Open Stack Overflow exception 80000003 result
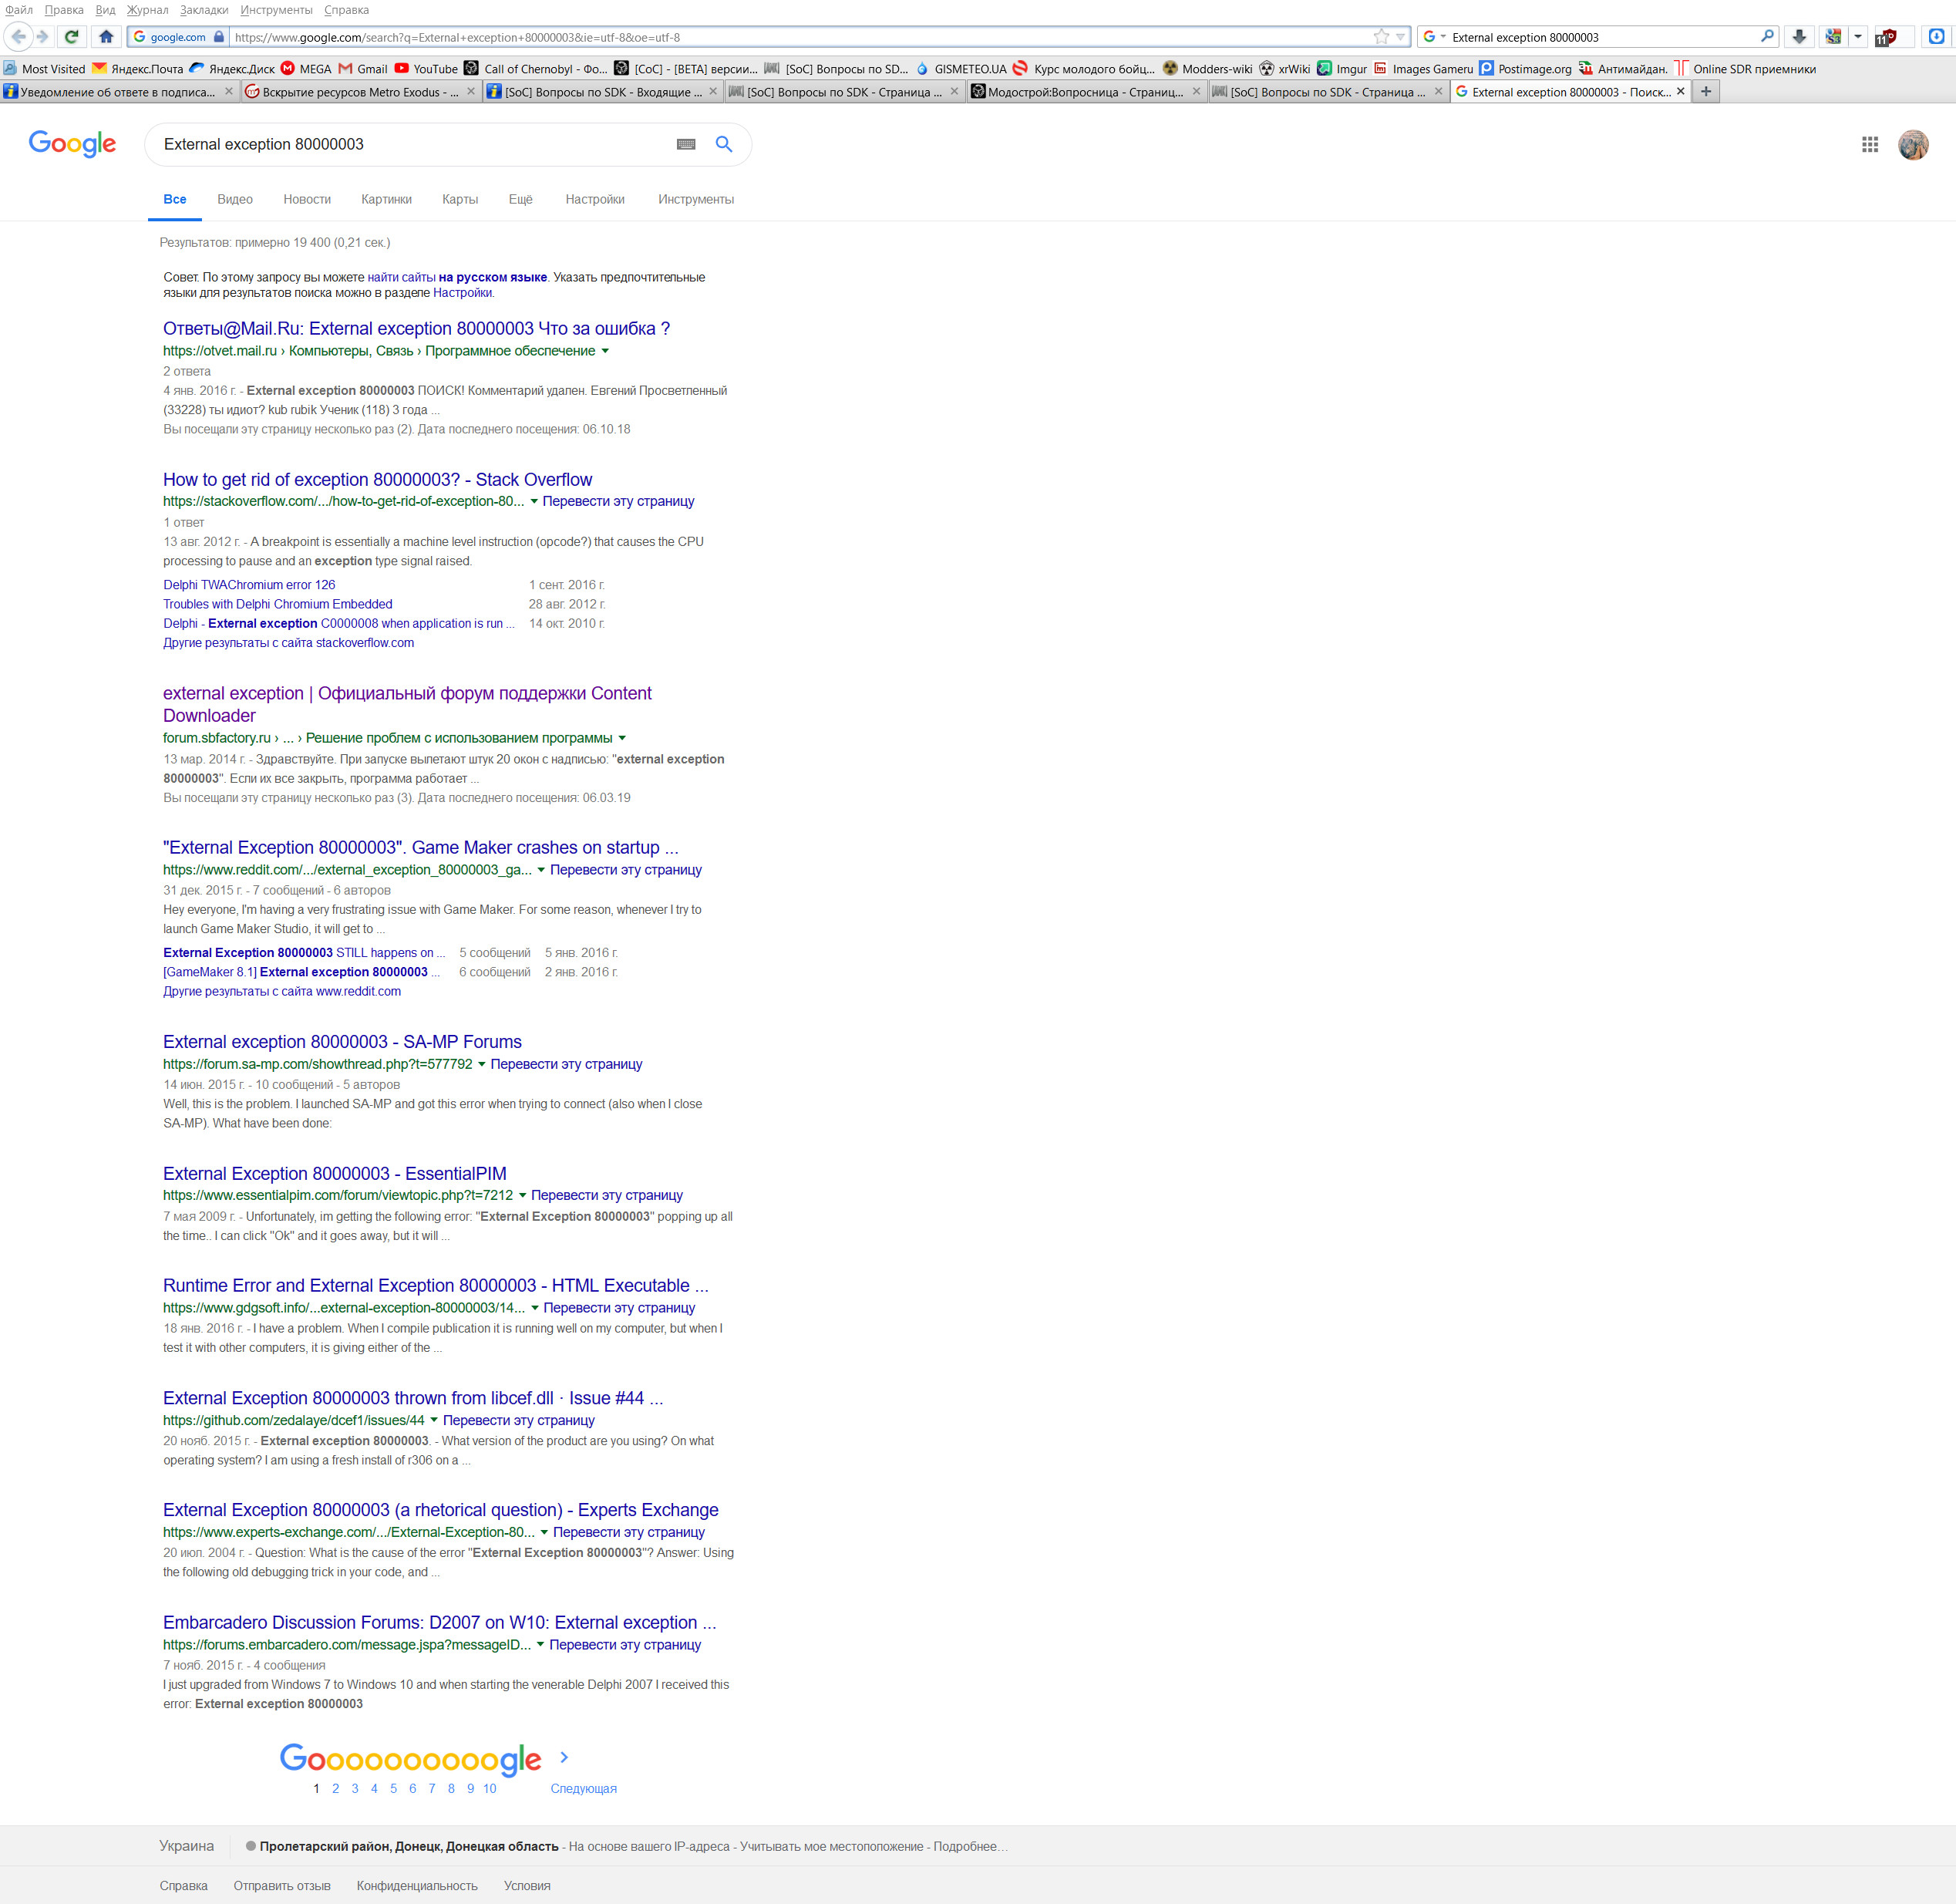 tap(377, 480)
